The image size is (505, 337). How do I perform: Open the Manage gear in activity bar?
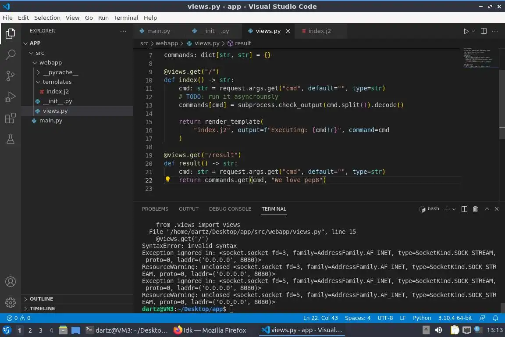[x=11, y=303]
